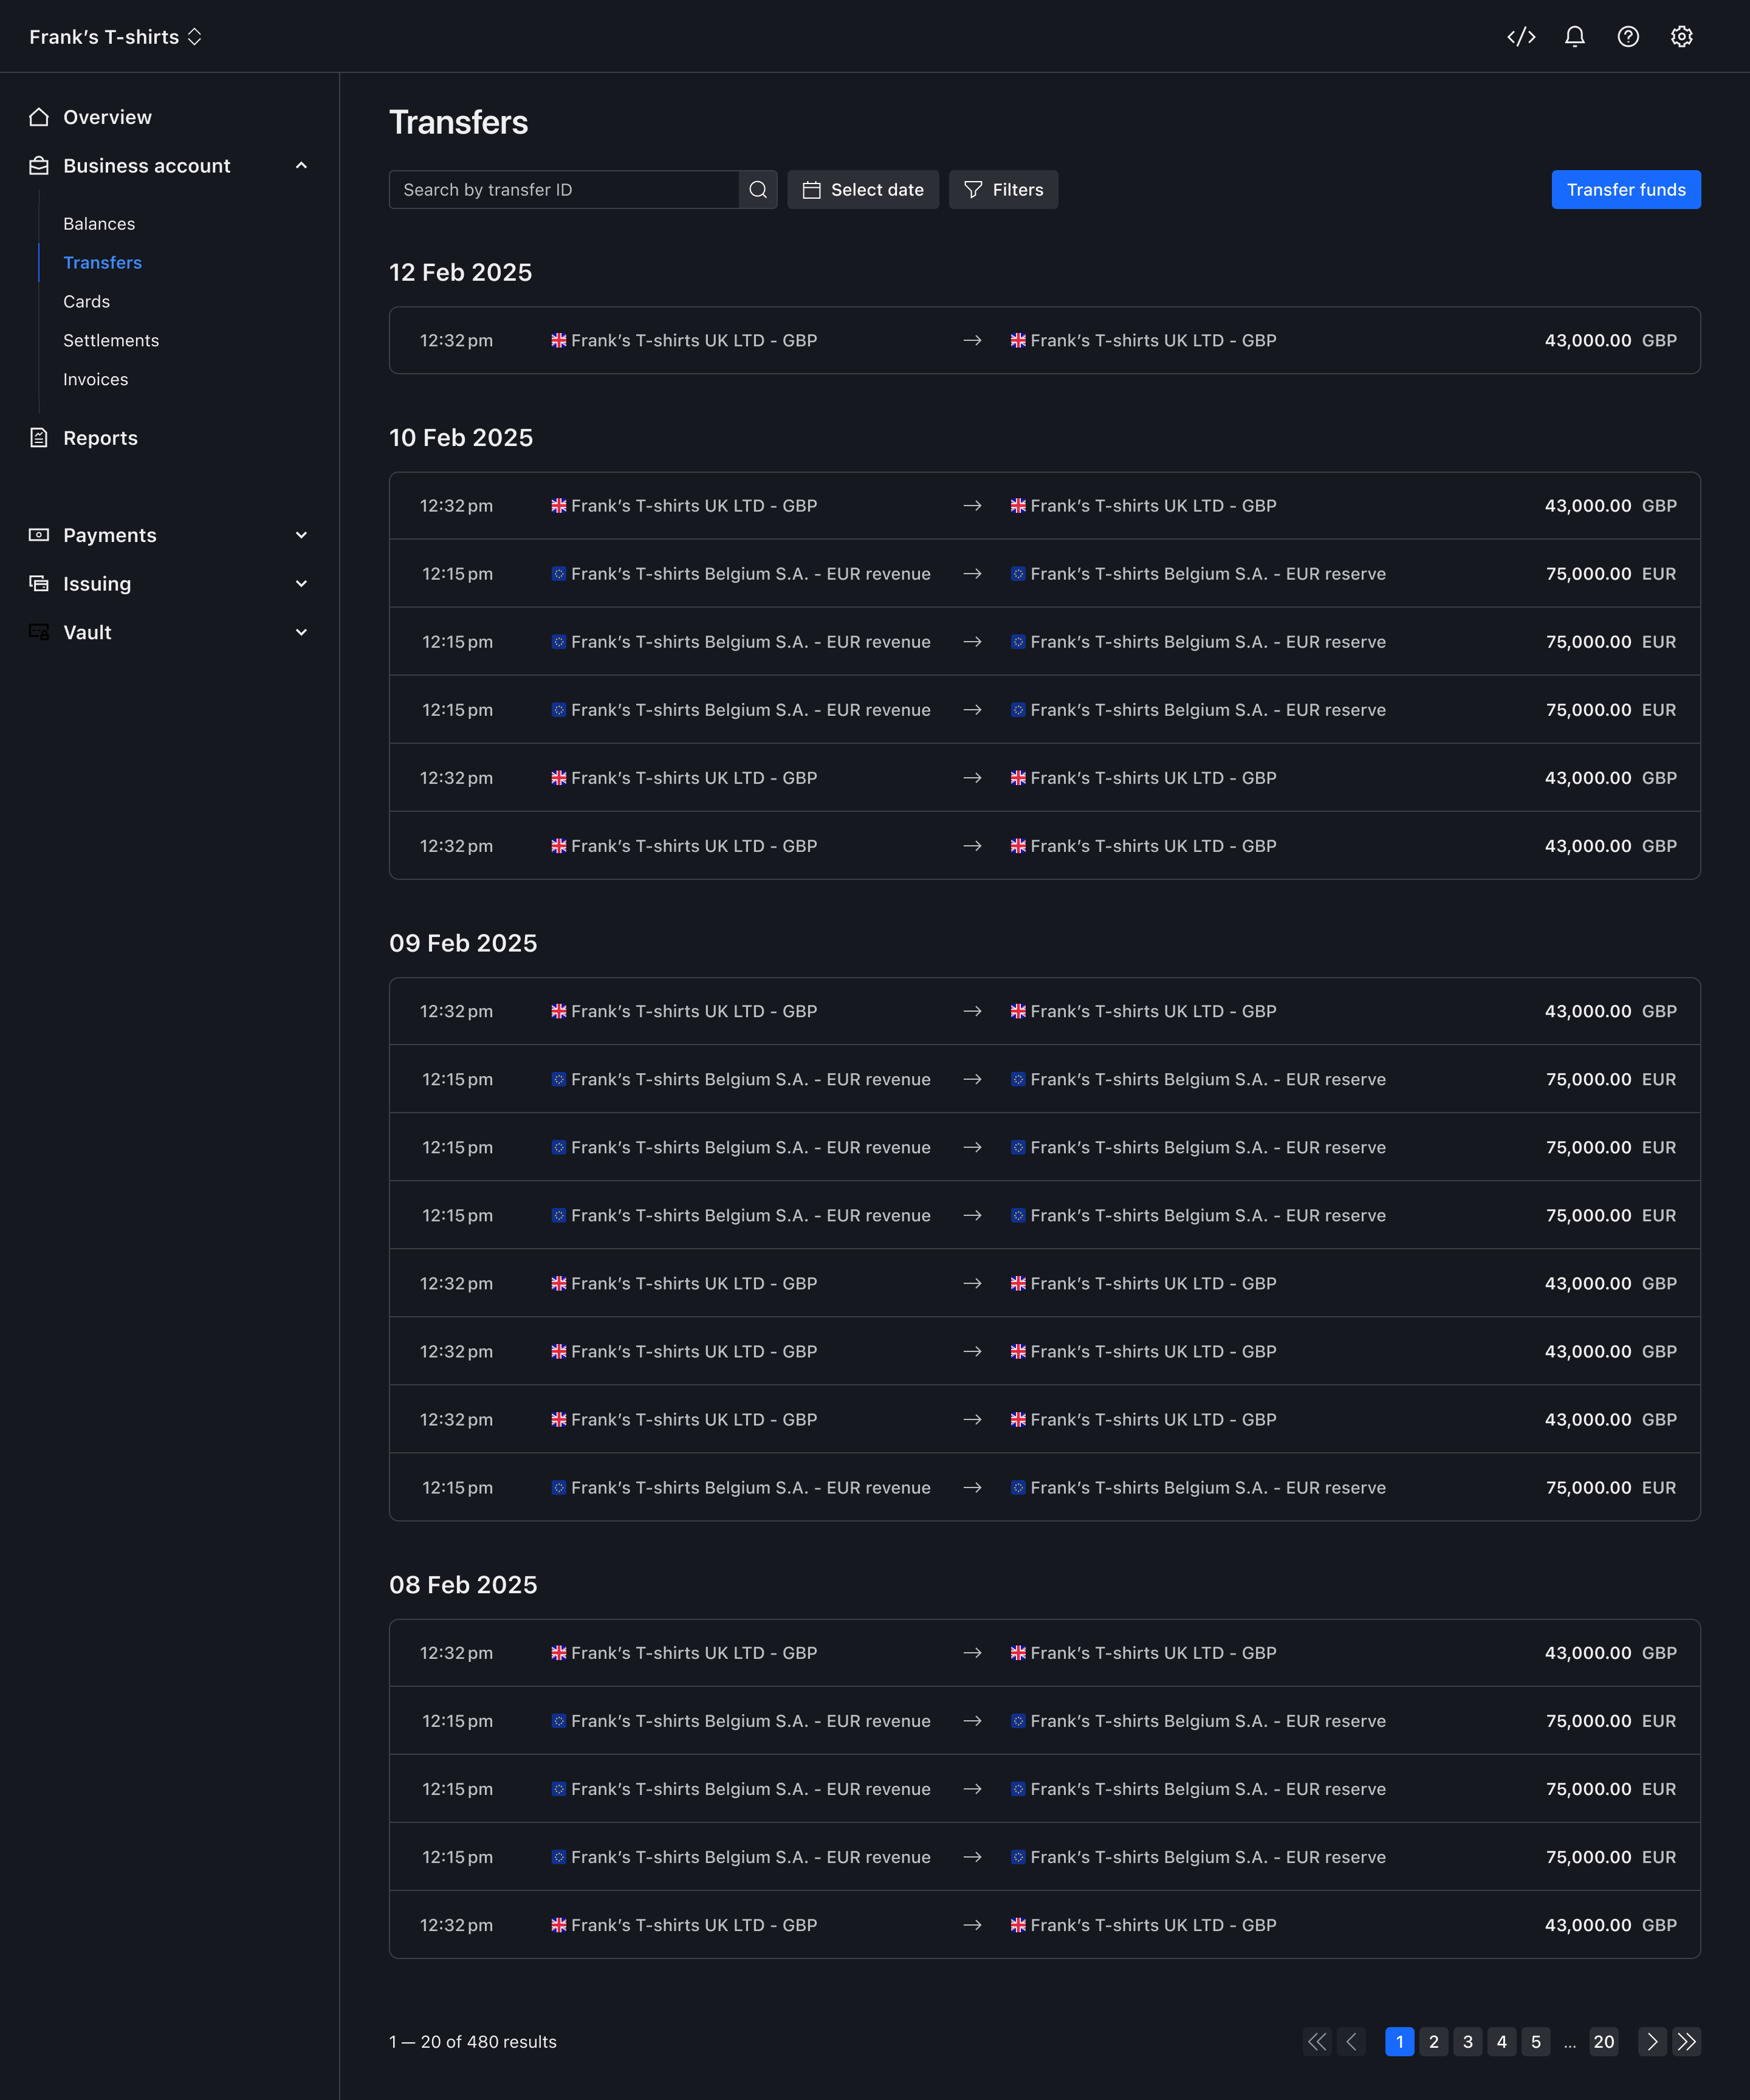The width and height of the screenshot is (1750, 2100).
Task: Focus the Search by transfer ID field
Action: (564, 190)
